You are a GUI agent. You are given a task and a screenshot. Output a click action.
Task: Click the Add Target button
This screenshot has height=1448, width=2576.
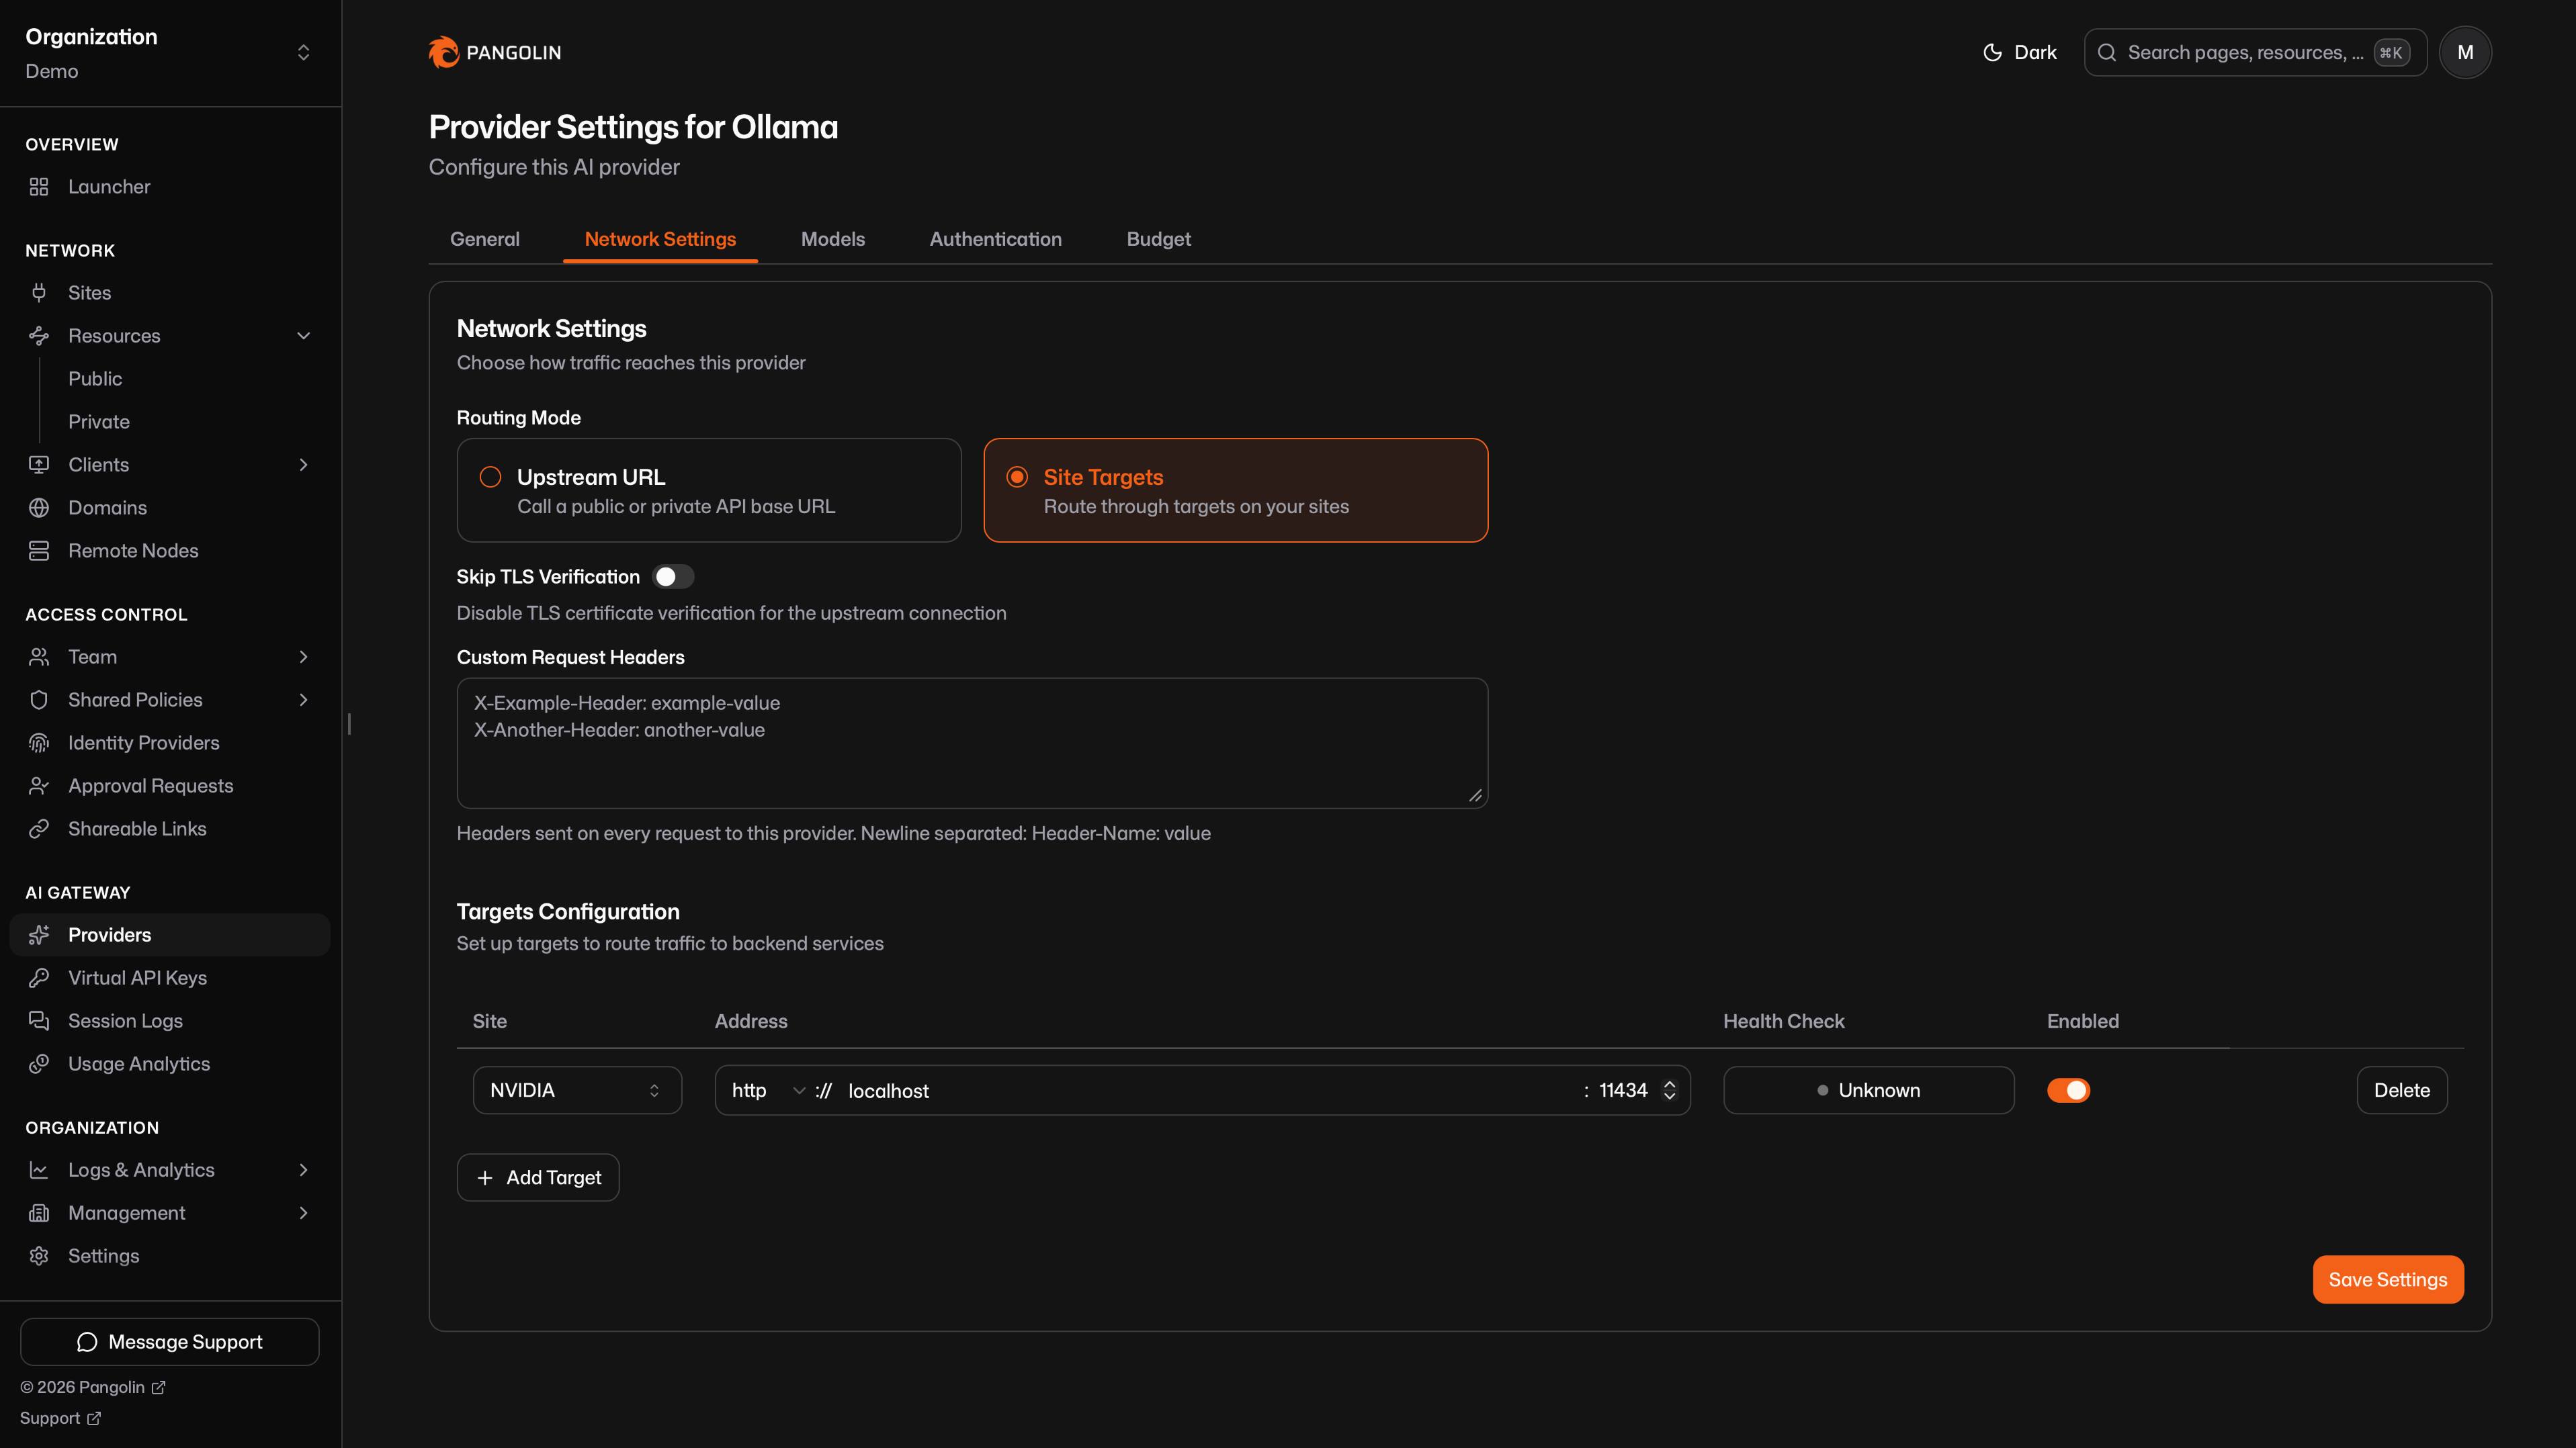coord(538,1177)
